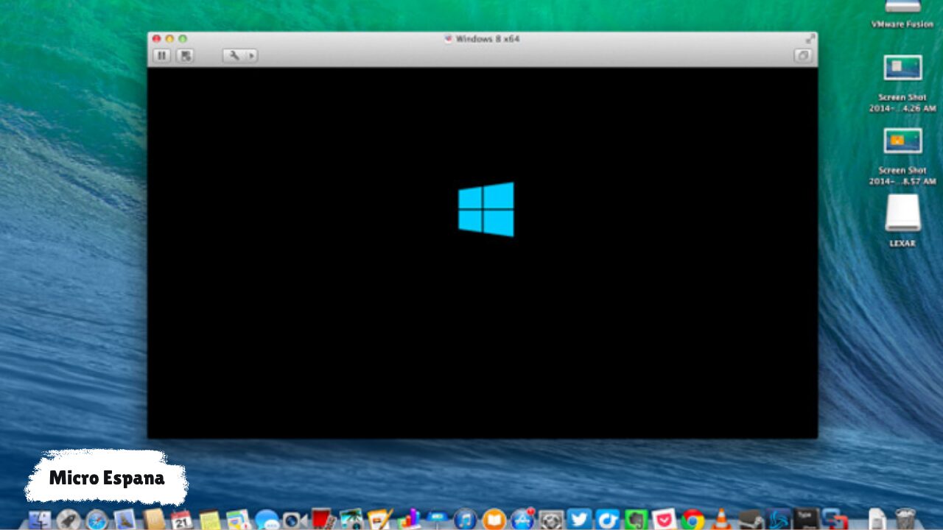The image size is (943, 530).
Task: Open Twitter app in the dock
Action: (x=579, y=519)
